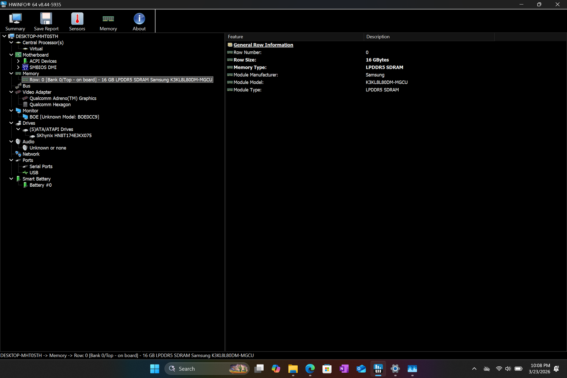Select the Module Model row

pos(248,83)
